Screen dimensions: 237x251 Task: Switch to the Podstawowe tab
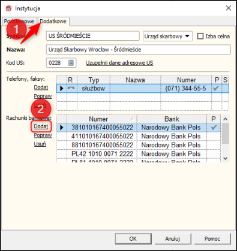click(x=19, y=21)
